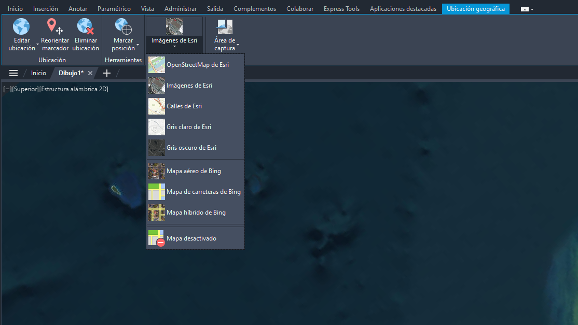Click the [−] viewport controls label

click(x=7, y=89)
